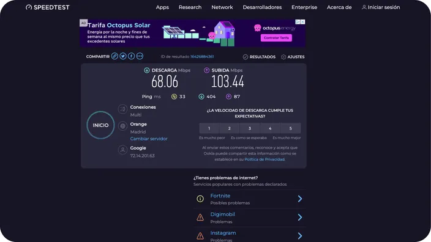Click the Fortnite info status icon

(200, 199)
